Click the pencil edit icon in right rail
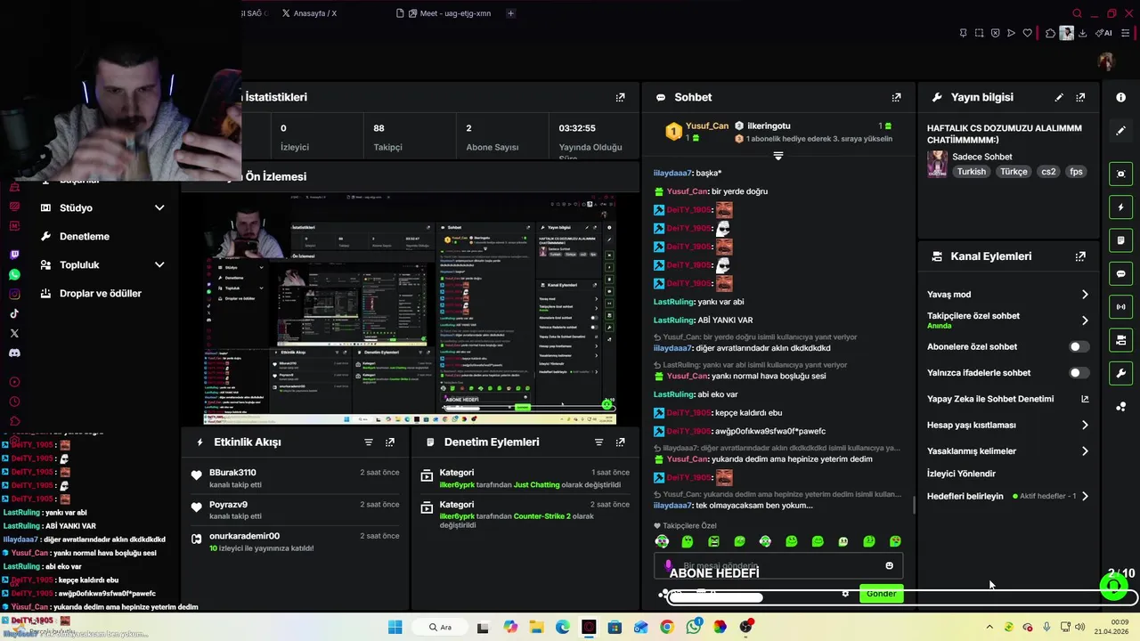The image size is (1140, 641). click(1120, 130)
